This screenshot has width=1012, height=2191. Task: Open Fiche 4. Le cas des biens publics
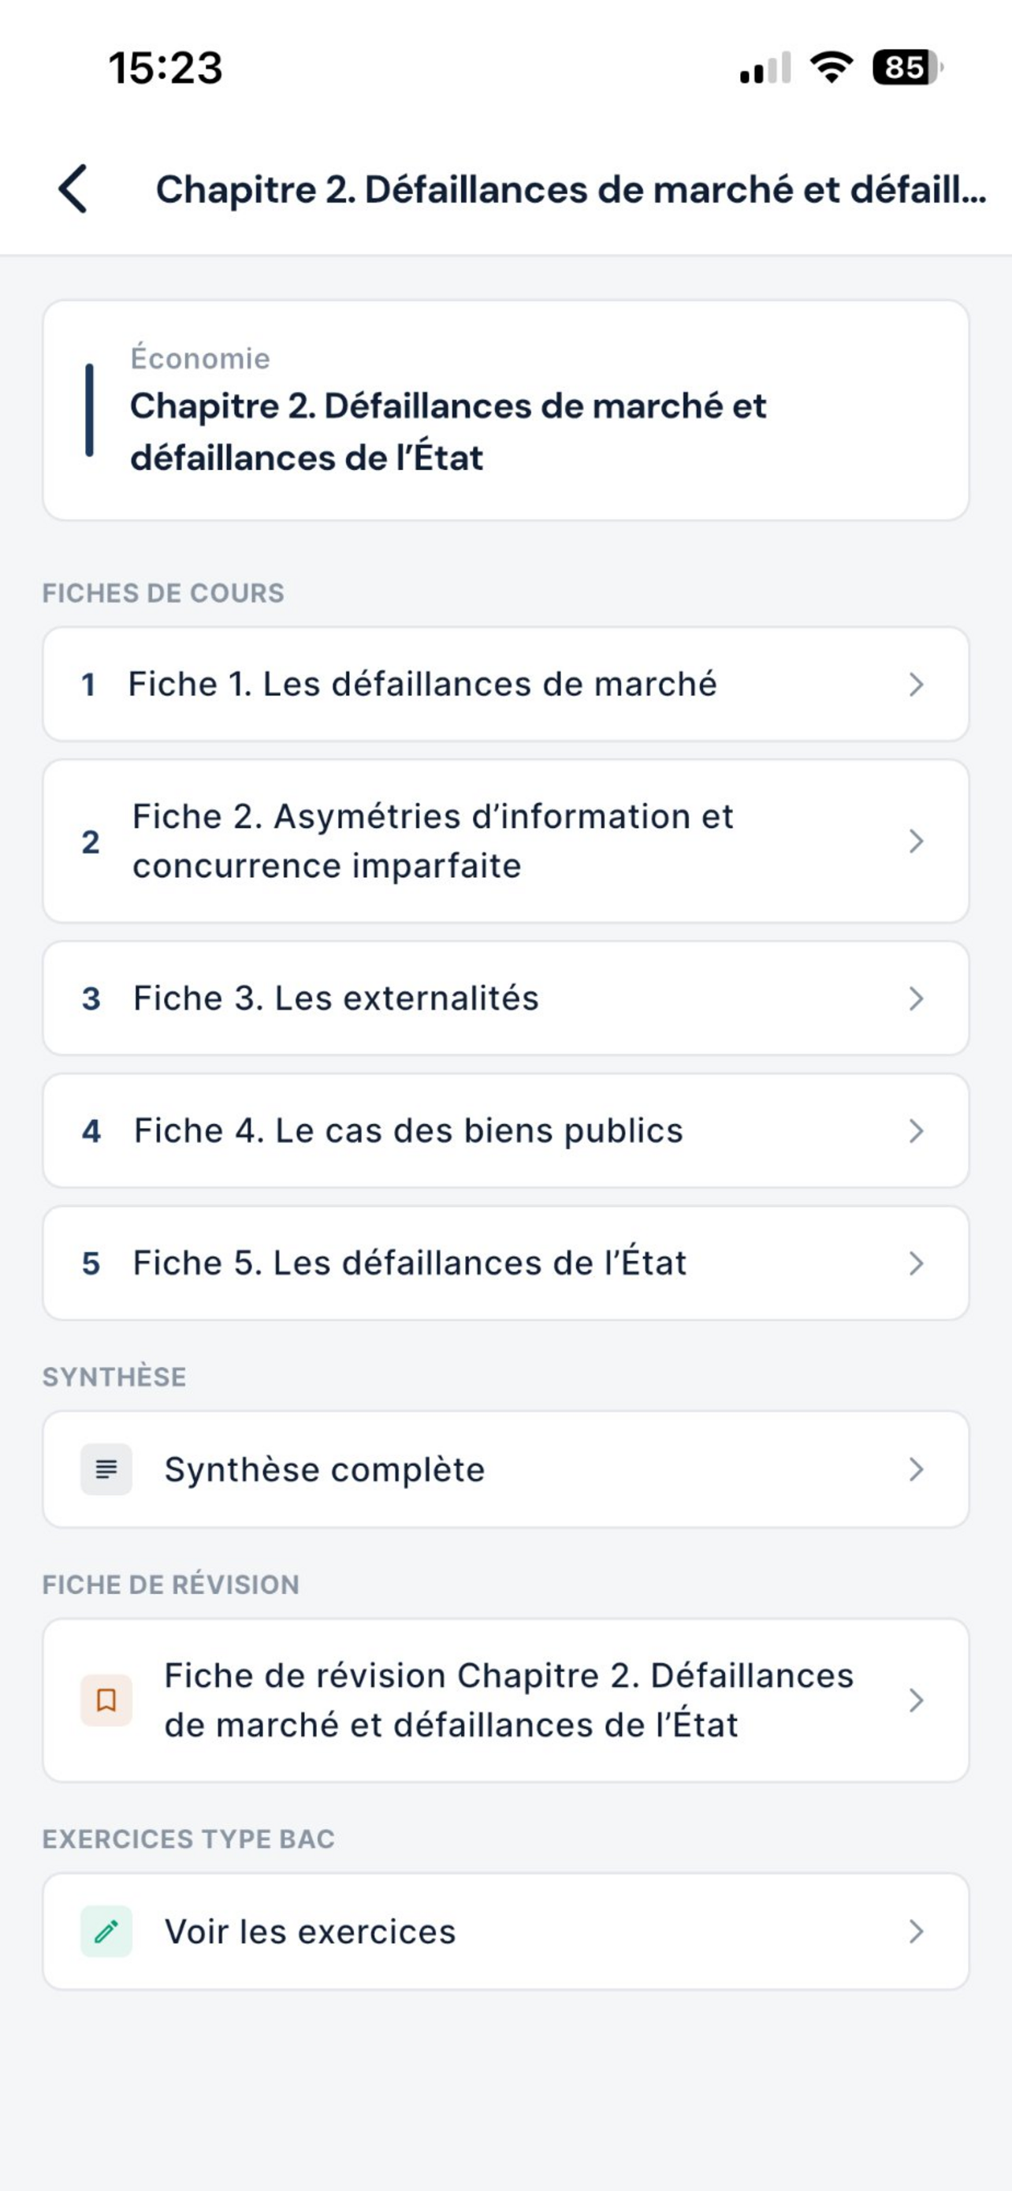point(505,1130)
